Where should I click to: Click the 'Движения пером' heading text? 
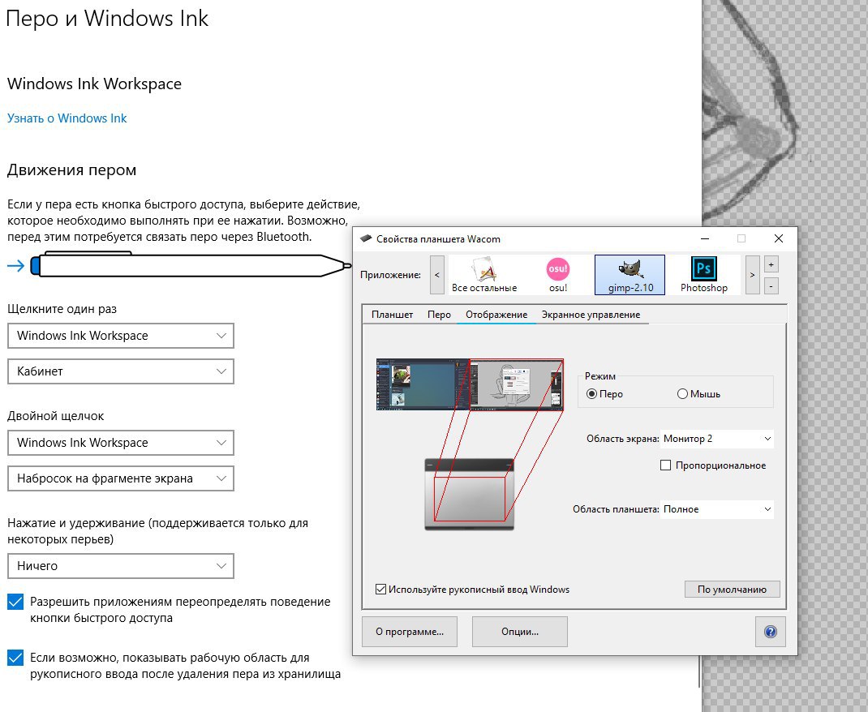click(71, 169)
